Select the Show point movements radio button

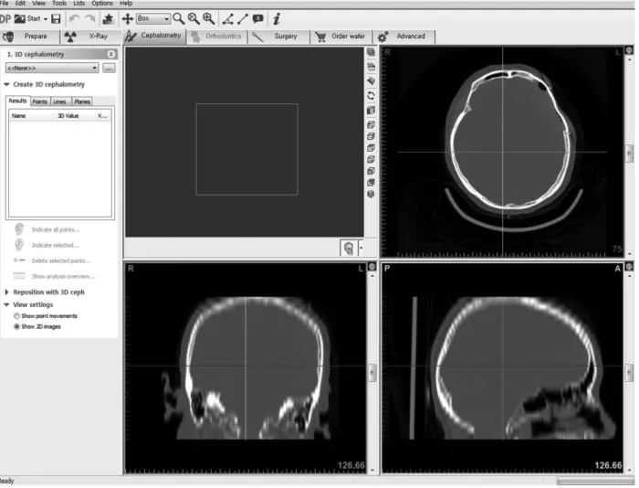pyautogui.click(x=16, y=316)
